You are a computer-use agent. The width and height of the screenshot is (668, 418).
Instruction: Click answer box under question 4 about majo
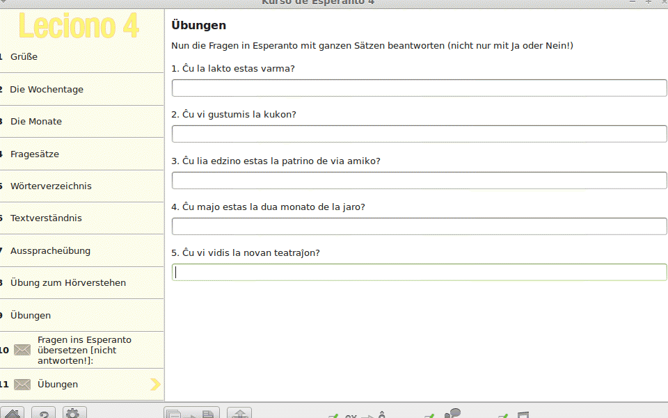point(419,227)
